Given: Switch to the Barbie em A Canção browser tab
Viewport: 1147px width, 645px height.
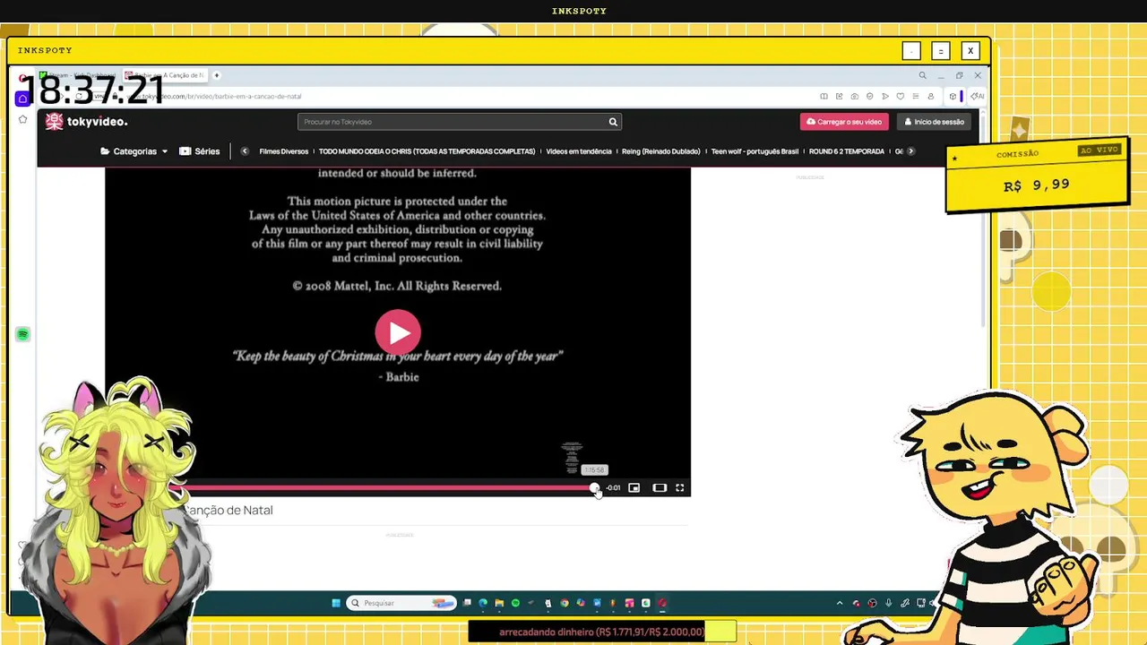Looking at the screenshot, I should coord(165,75).
